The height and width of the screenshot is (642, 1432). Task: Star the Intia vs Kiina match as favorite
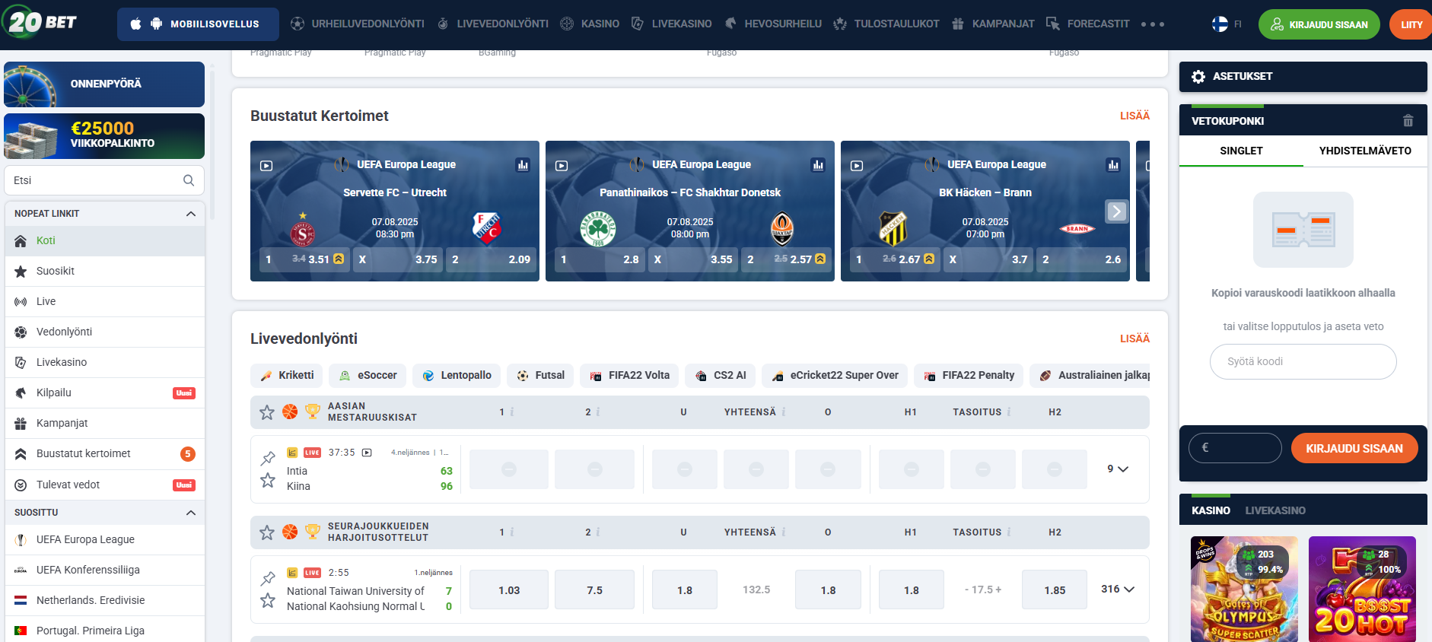point(268,480)
